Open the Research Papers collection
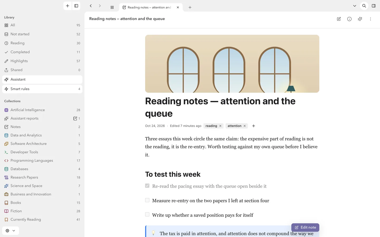This screenshot has height=237, width=380. 42,177
